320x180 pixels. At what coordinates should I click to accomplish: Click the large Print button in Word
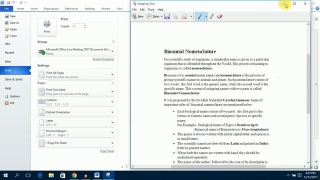46,27
